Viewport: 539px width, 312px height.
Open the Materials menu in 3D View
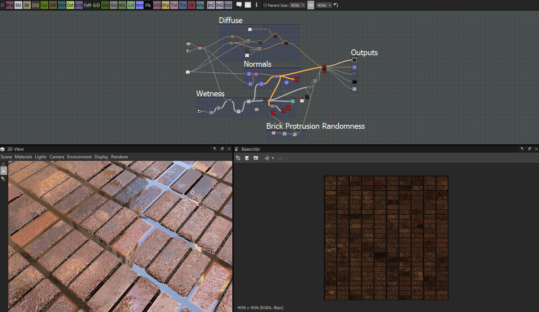click(23, 157)
